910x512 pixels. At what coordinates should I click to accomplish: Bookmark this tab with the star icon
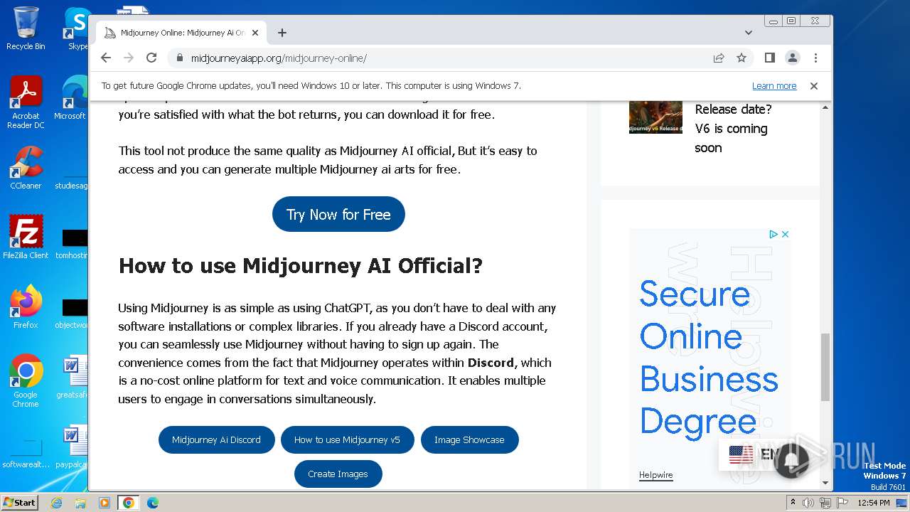pyautogui.click(x=742, y=58)
